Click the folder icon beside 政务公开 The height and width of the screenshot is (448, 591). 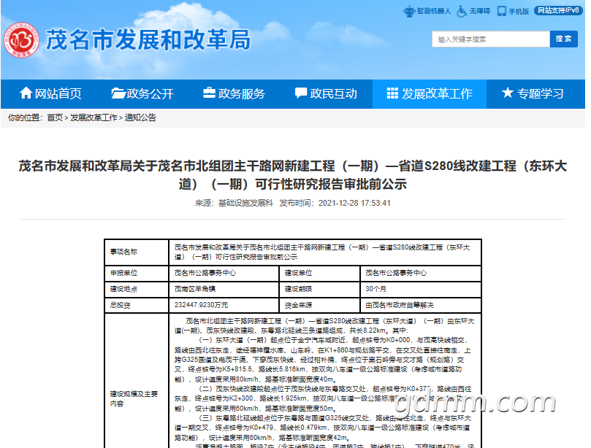coord(118,93)
